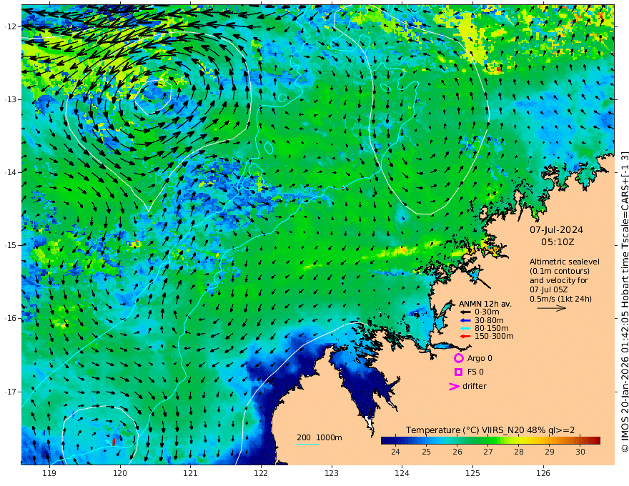Click the black 0-30m legend arrow
Viewport: 629px width, 486px height.
tap(465, 312)
